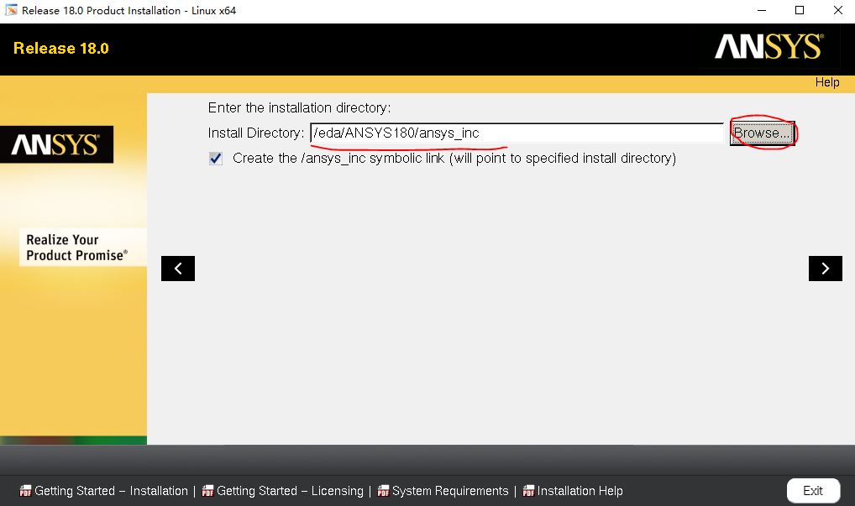Maximize the installer window
The height and width of the screenshot is (506, 855).
(800, 10)
